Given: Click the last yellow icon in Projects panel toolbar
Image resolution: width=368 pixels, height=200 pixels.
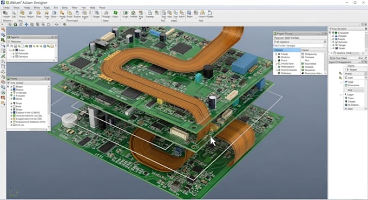Looking at the screenshot, I should point(52,46).
